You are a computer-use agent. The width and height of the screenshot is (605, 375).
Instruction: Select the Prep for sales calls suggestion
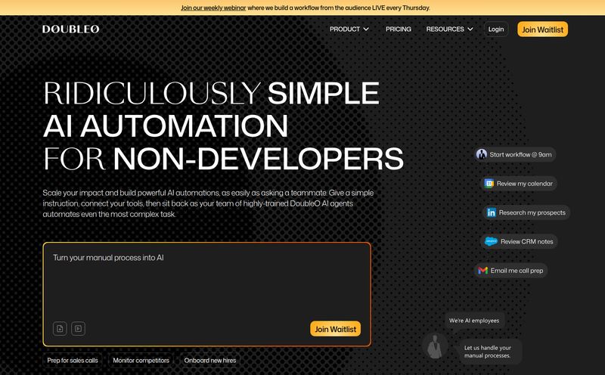(73, 361)
